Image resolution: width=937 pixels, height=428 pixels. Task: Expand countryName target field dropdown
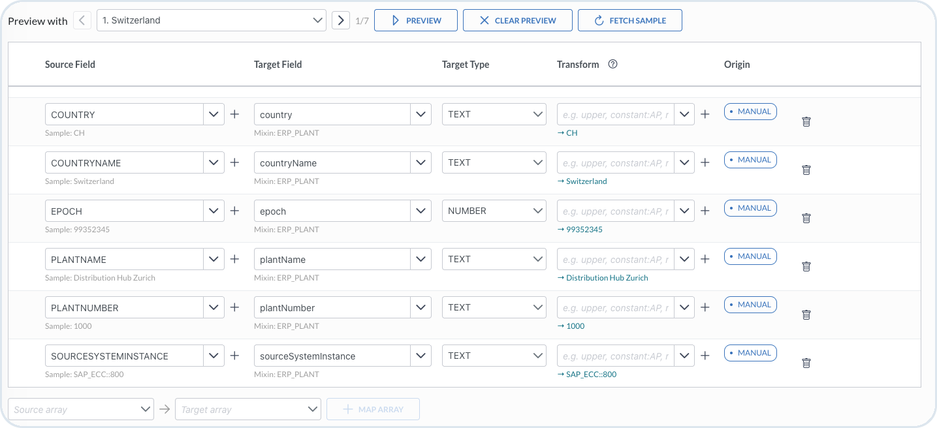[421, 162]
